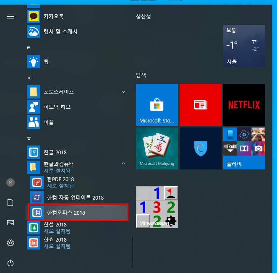Expand the 포토스케이프 folder chevron
The image size is (277, 273).
tap(123, 92)
